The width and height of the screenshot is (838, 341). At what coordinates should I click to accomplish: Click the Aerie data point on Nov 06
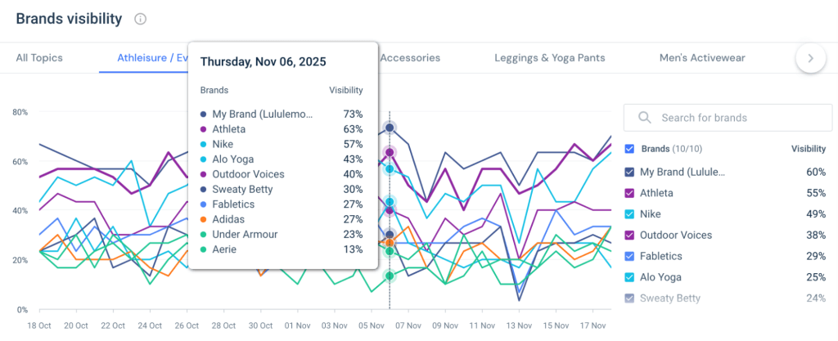[x=390, y=276]
